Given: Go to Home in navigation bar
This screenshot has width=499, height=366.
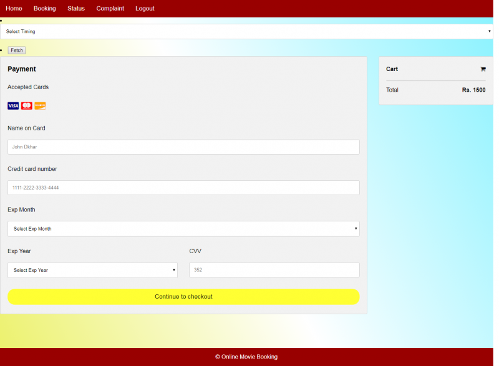Looking at the screenshot, I should point(14,9).
